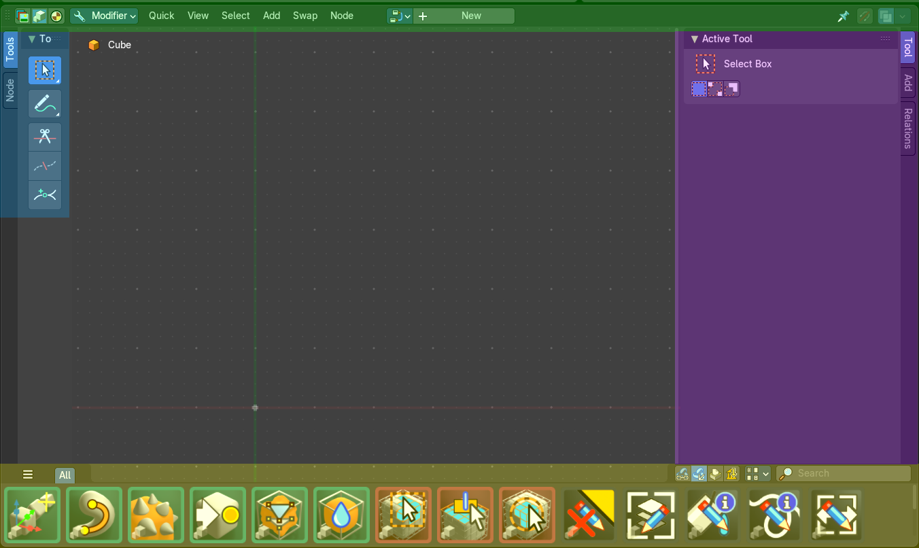Select the arrow with yellow circle asset

(x=218, y=515)
